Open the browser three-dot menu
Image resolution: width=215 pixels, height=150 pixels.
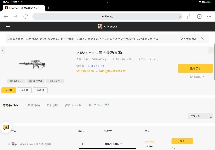coord(209,16)
